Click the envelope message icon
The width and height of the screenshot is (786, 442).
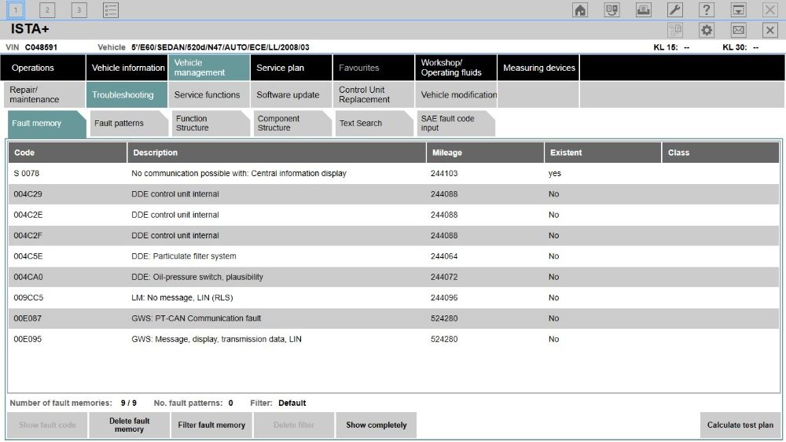738,30
